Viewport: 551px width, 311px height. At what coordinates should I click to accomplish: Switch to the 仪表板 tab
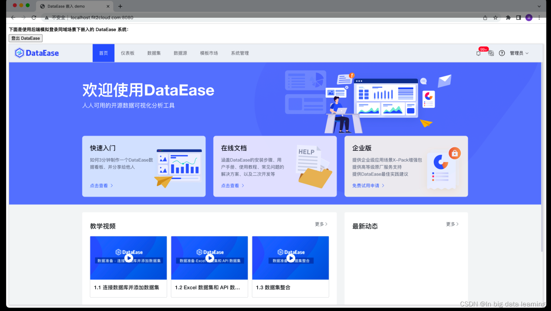click(128, 53)
